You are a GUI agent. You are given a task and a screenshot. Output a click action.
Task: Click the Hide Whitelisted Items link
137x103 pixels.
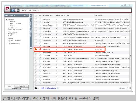48,88
